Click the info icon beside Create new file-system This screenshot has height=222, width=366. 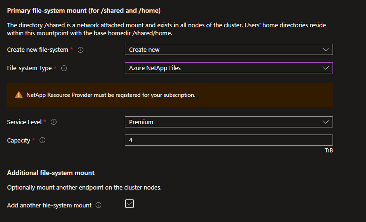pos(81,50)
